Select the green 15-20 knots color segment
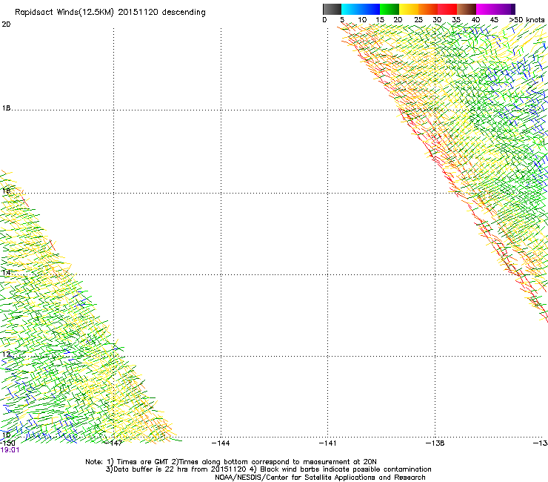Screen dimensions: 548x482 click(390, 9)
